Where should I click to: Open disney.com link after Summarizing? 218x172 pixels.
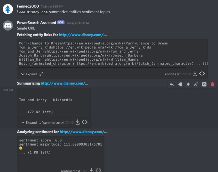pyautogui.click(x=63, y=83)
